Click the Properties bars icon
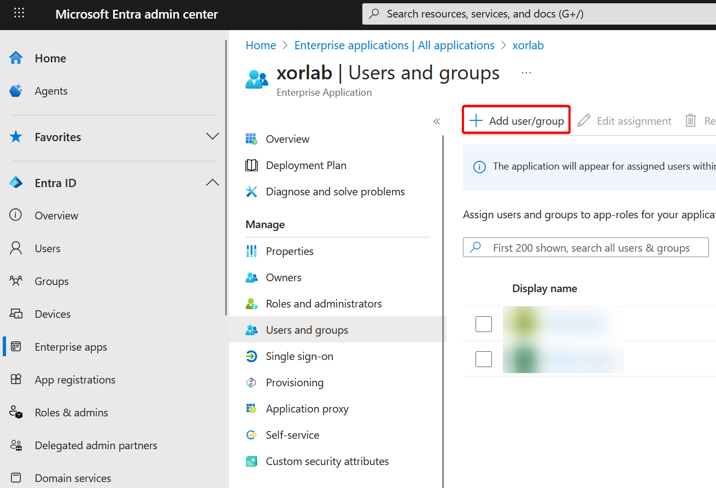This screenshot has width=716, height=488. click(251, 251)
